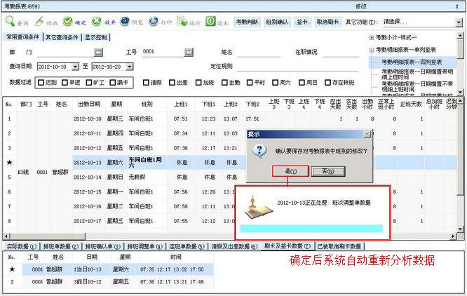Open the 其它功能 请选择 dropdown

[x=459, y=22]
